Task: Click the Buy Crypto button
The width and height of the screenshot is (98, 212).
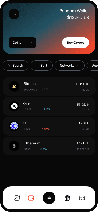Action: [76, 43]
